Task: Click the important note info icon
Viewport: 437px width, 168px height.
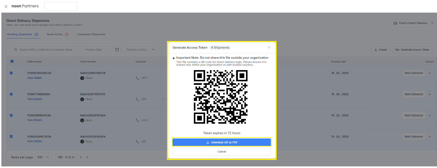Action: 174,58
